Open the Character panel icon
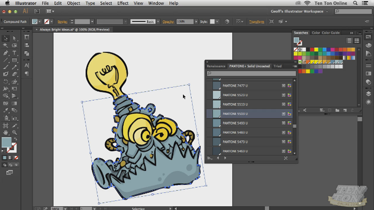 tap(27, 65)
